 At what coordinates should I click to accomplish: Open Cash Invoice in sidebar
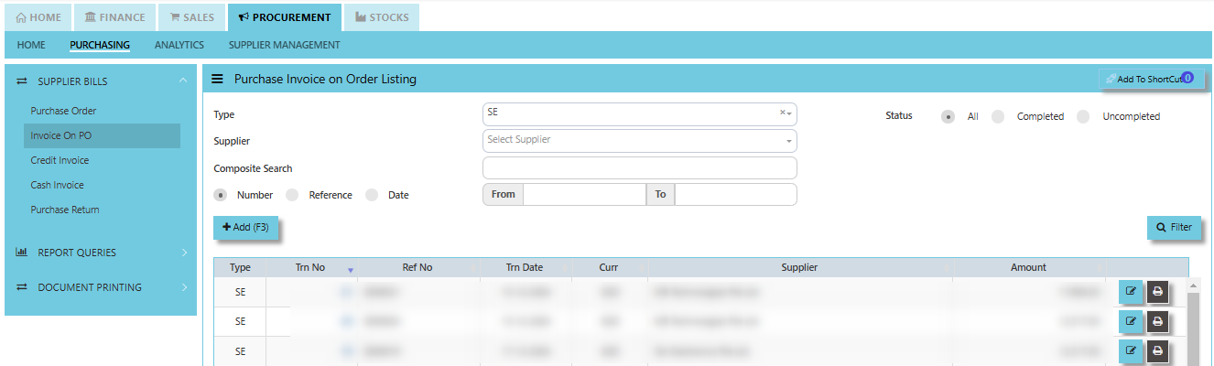[x=57, y=185]
